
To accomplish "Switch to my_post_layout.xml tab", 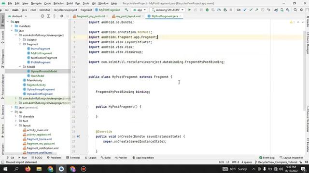I will pyautogui.click(x=128, y=16).
